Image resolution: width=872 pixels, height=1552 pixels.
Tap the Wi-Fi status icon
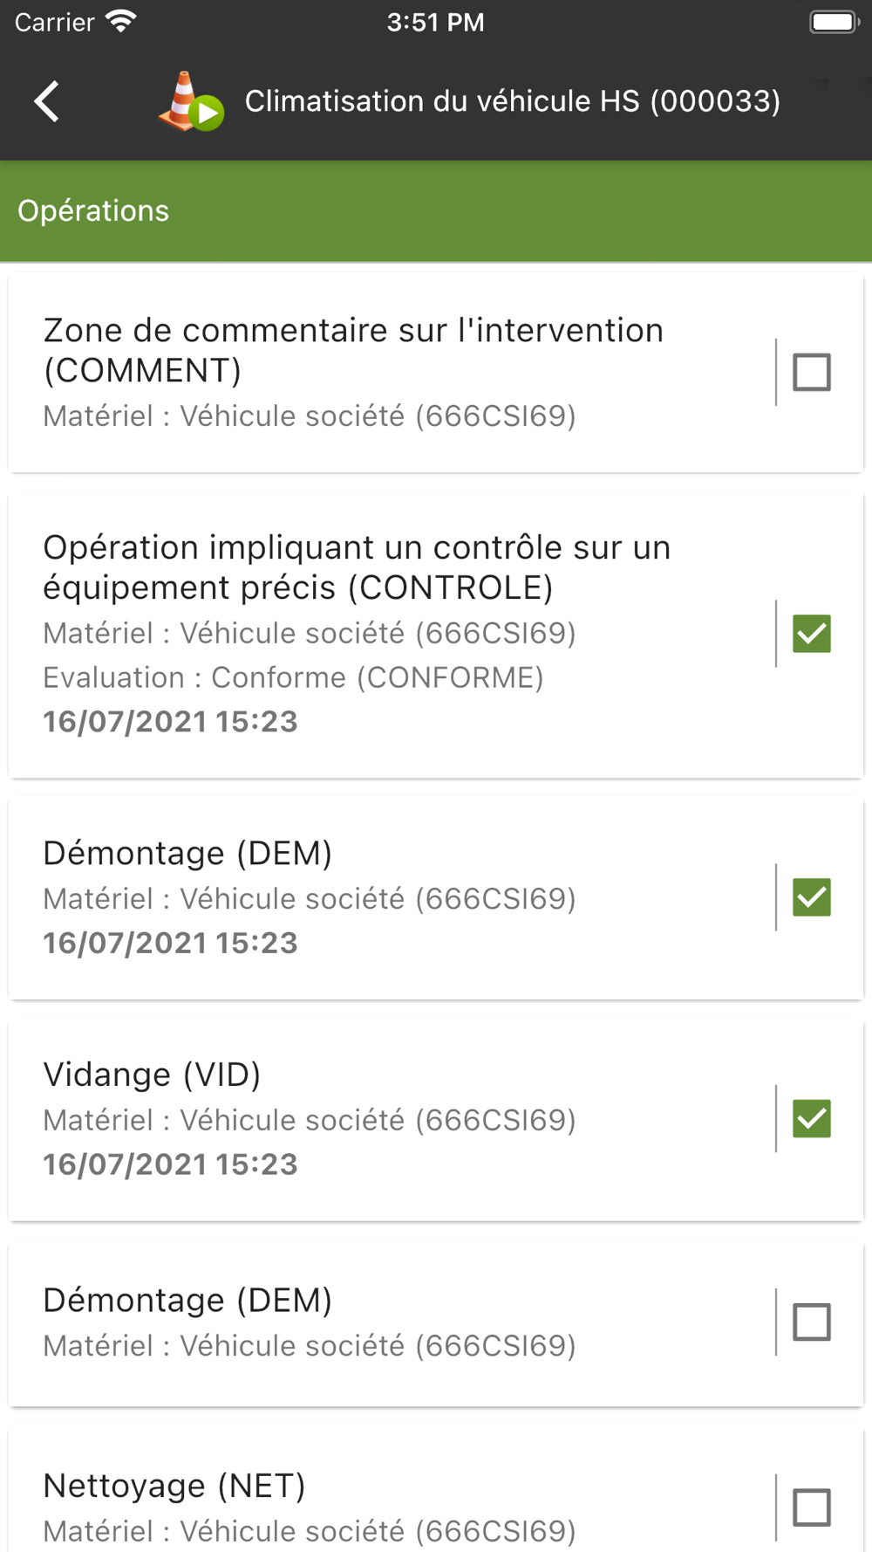121,22
